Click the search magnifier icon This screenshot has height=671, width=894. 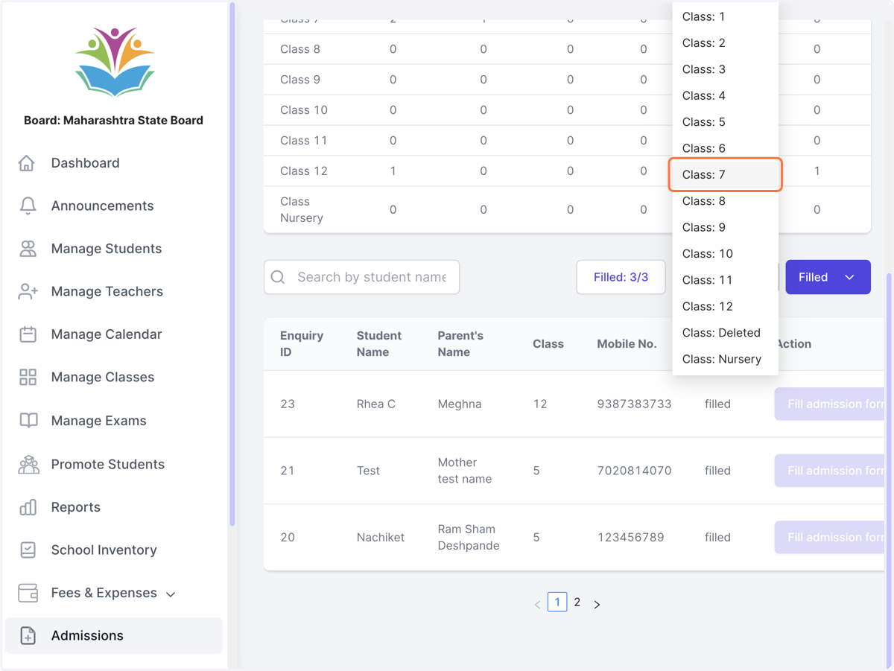coord(278,277)
